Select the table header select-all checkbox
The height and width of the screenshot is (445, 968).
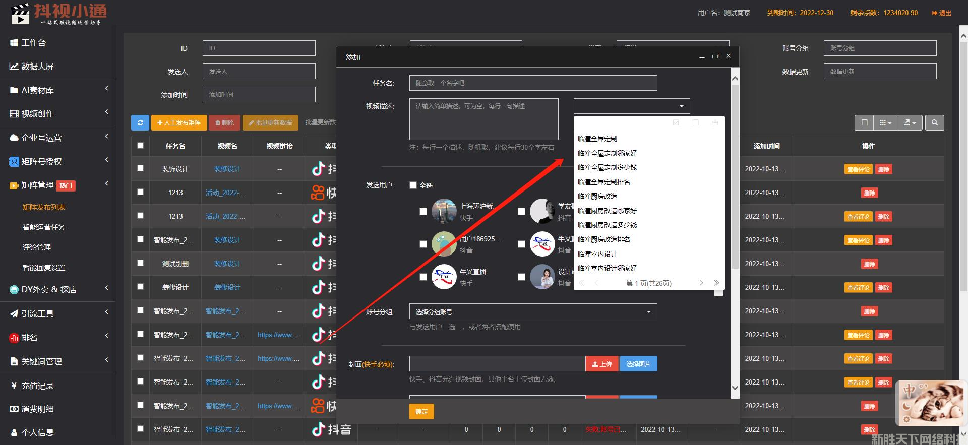point(140,146)
